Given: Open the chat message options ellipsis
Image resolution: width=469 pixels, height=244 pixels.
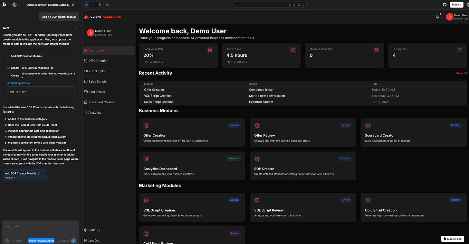Looking at the screenshot, I should click(77, 28).
